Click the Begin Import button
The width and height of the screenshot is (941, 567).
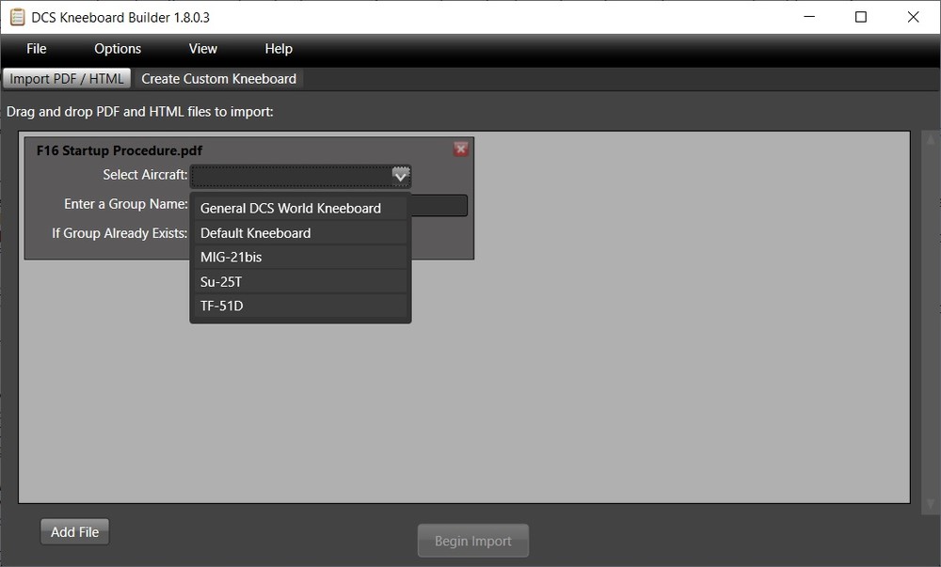pyautogui.click(x=473, y=541)
